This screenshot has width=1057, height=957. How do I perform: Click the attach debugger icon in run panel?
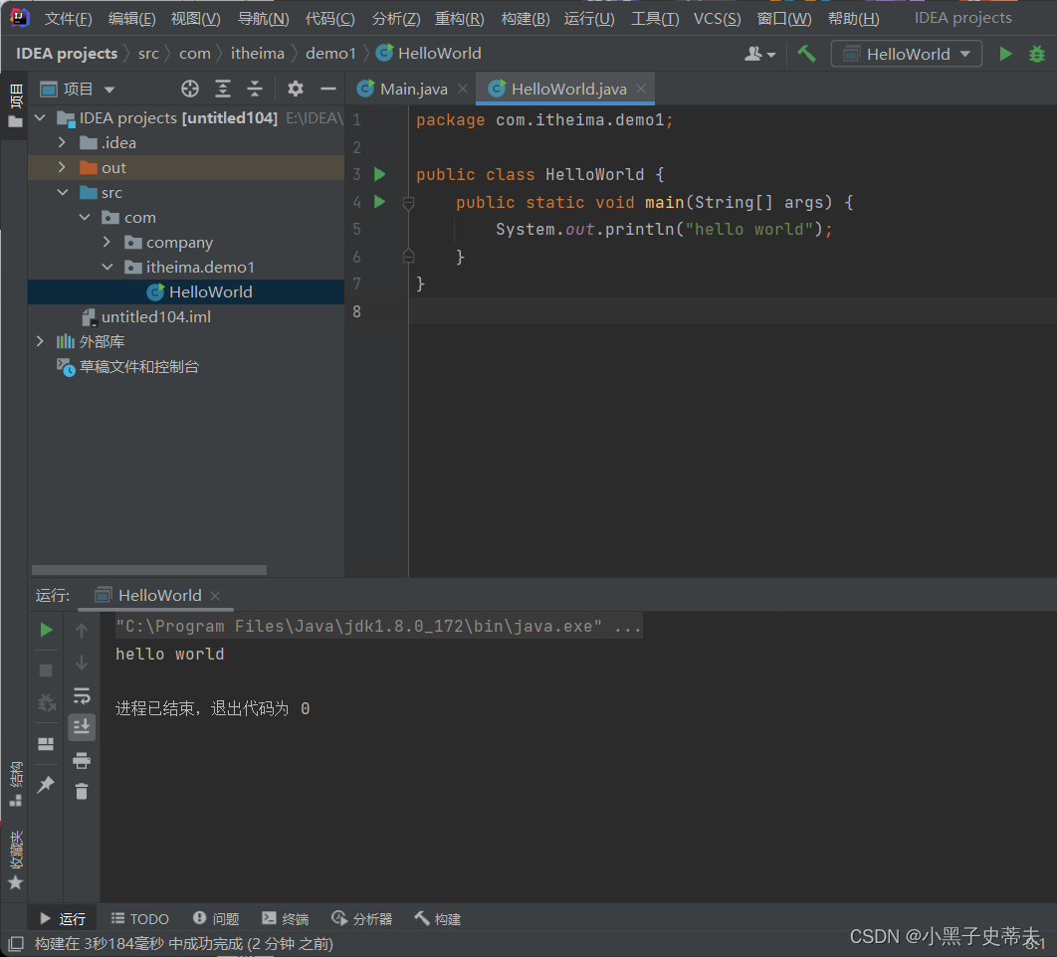pos(46,703)
